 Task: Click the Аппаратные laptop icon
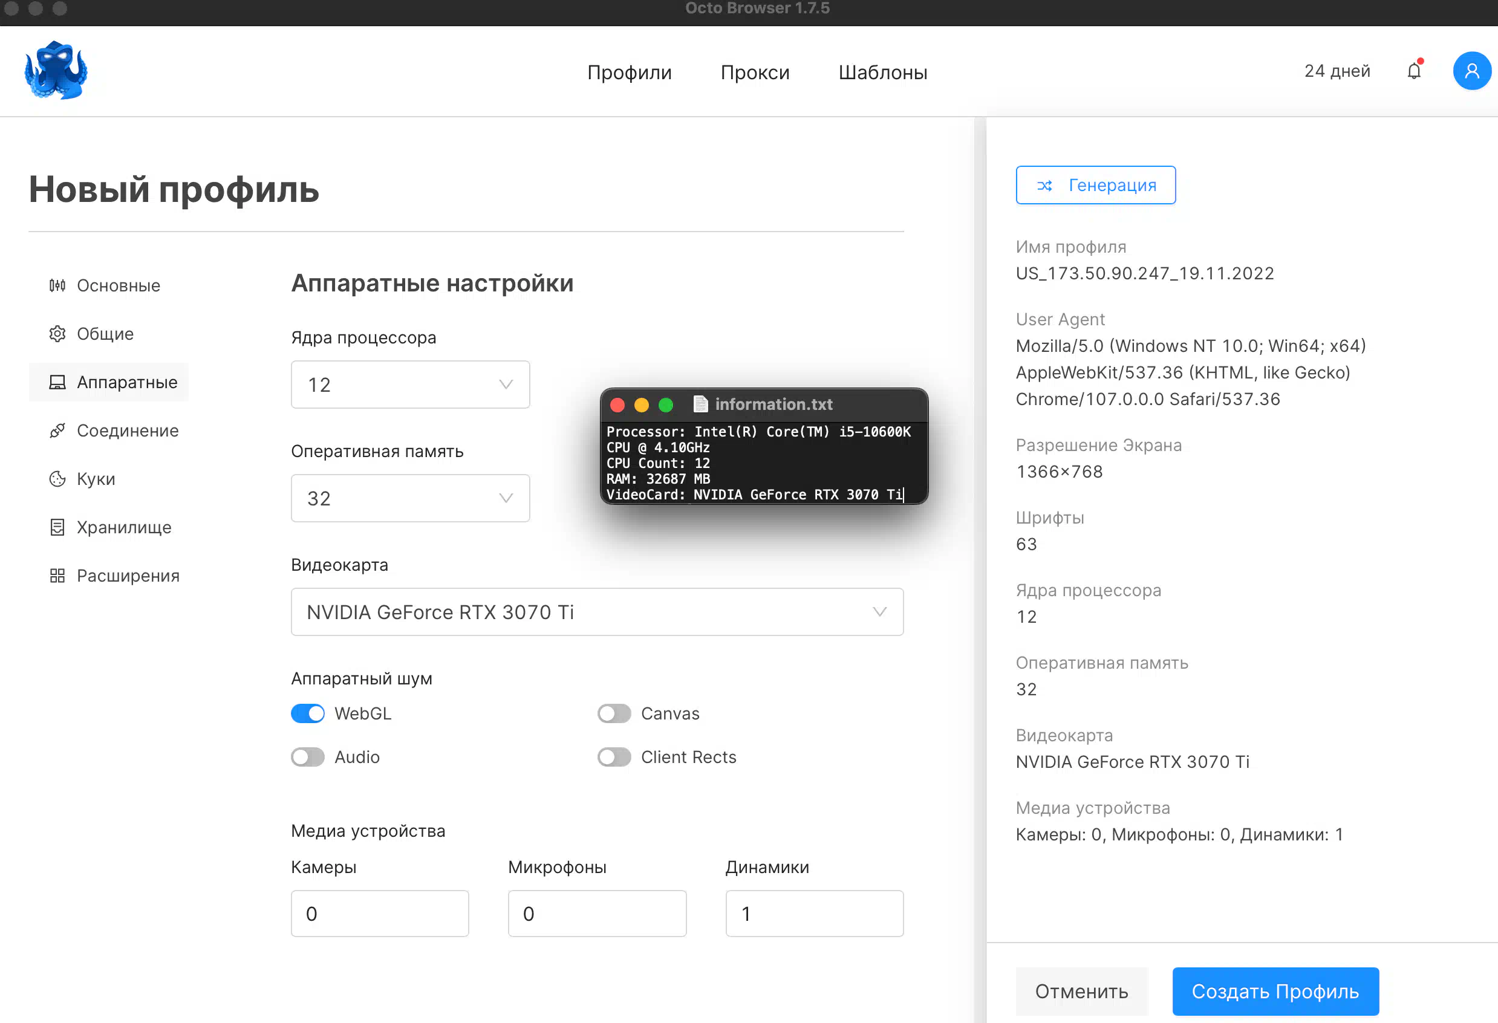[x=57, y=382]
